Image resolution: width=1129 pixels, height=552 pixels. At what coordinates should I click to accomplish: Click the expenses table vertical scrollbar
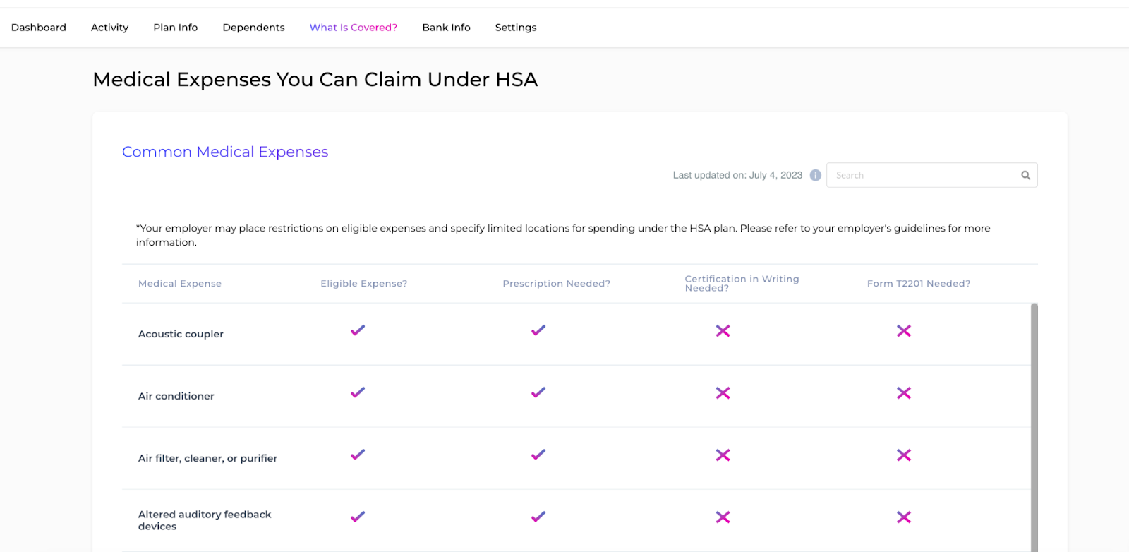point(1034,424)
